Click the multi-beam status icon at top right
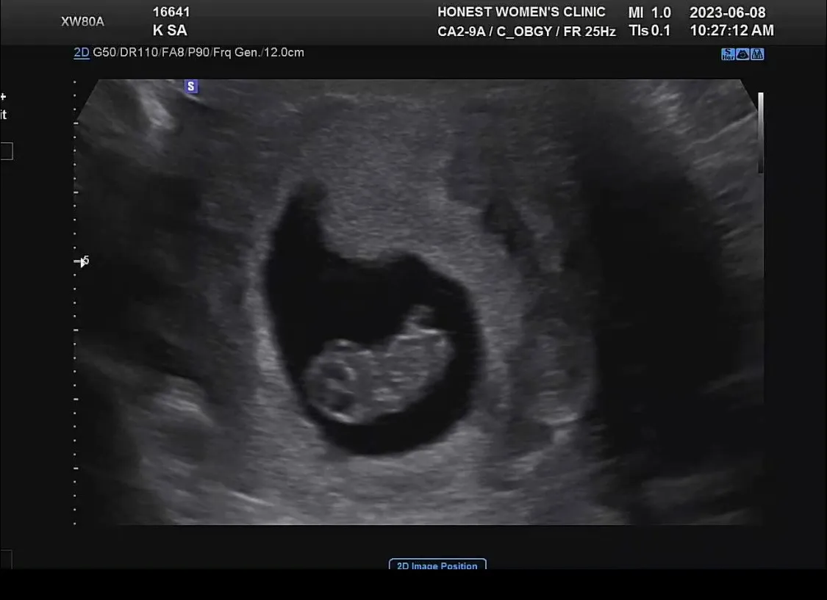The image size is (827, 600). click(757, 54)
